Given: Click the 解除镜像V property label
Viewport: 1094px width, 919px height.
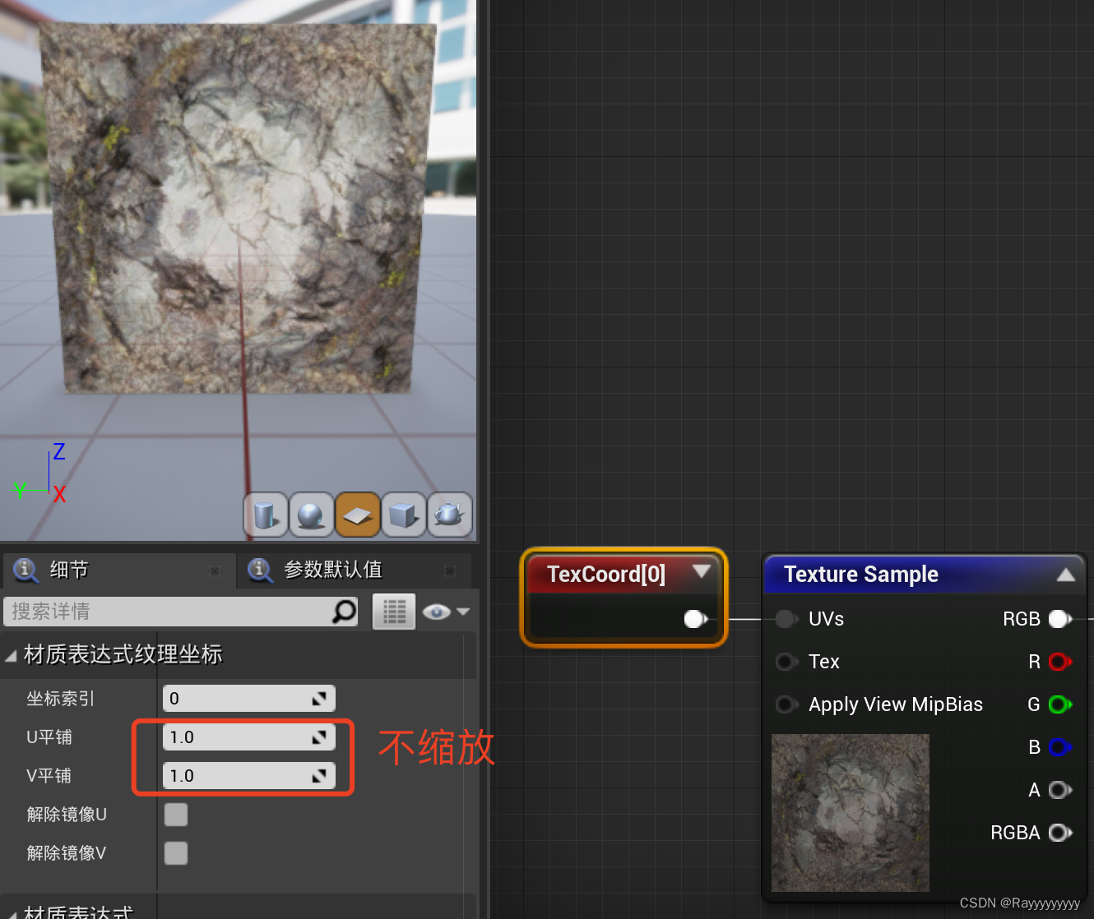Looking at the screenshot, I should pyautogui.click(x=67, y=852).
